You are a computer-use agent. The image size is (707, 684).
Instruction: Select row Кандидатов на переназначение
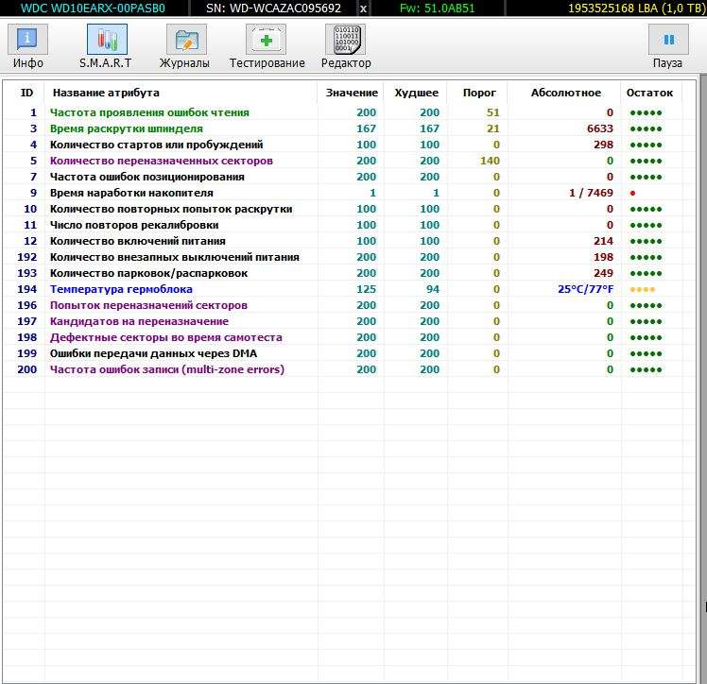coord(343,321)
